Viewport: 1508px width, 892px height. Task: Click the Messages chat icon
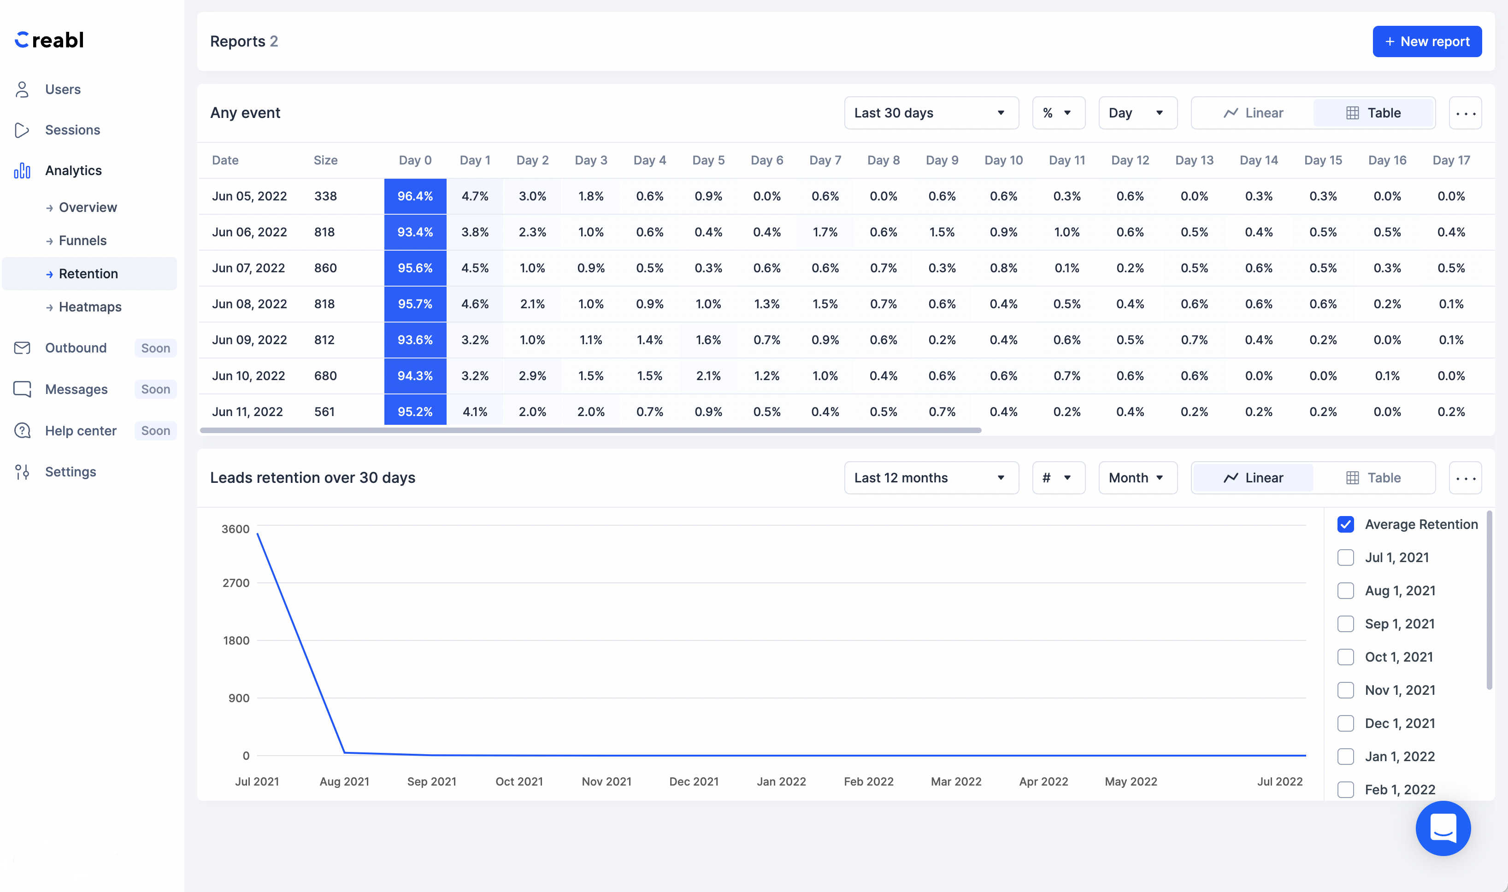[22, 389]
